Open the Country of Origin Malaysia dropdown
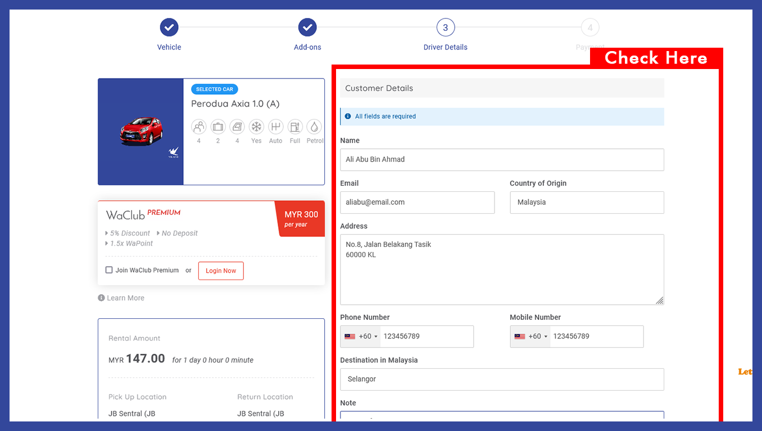762x431 pixels. pos(587,203)
